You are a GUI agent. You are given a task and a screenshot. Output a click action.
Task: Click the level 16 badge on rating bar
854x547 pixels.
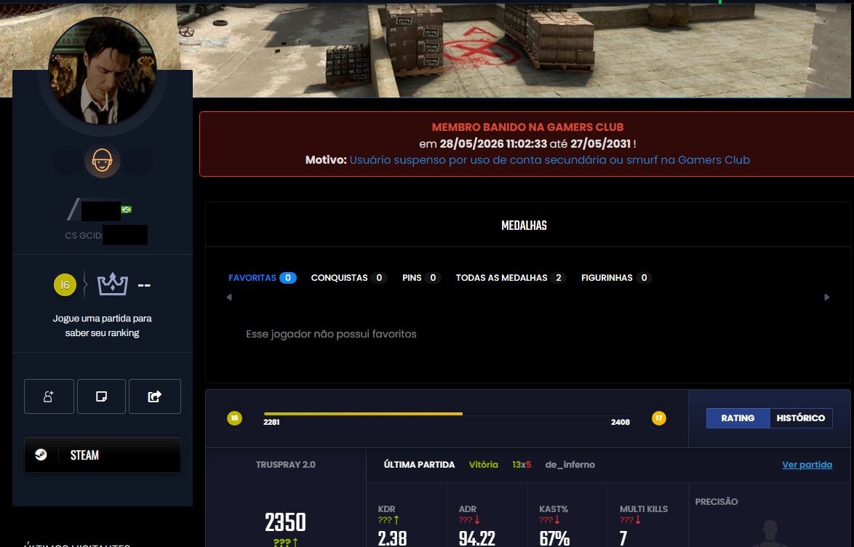pyautogui.click(x=234, y=418)
